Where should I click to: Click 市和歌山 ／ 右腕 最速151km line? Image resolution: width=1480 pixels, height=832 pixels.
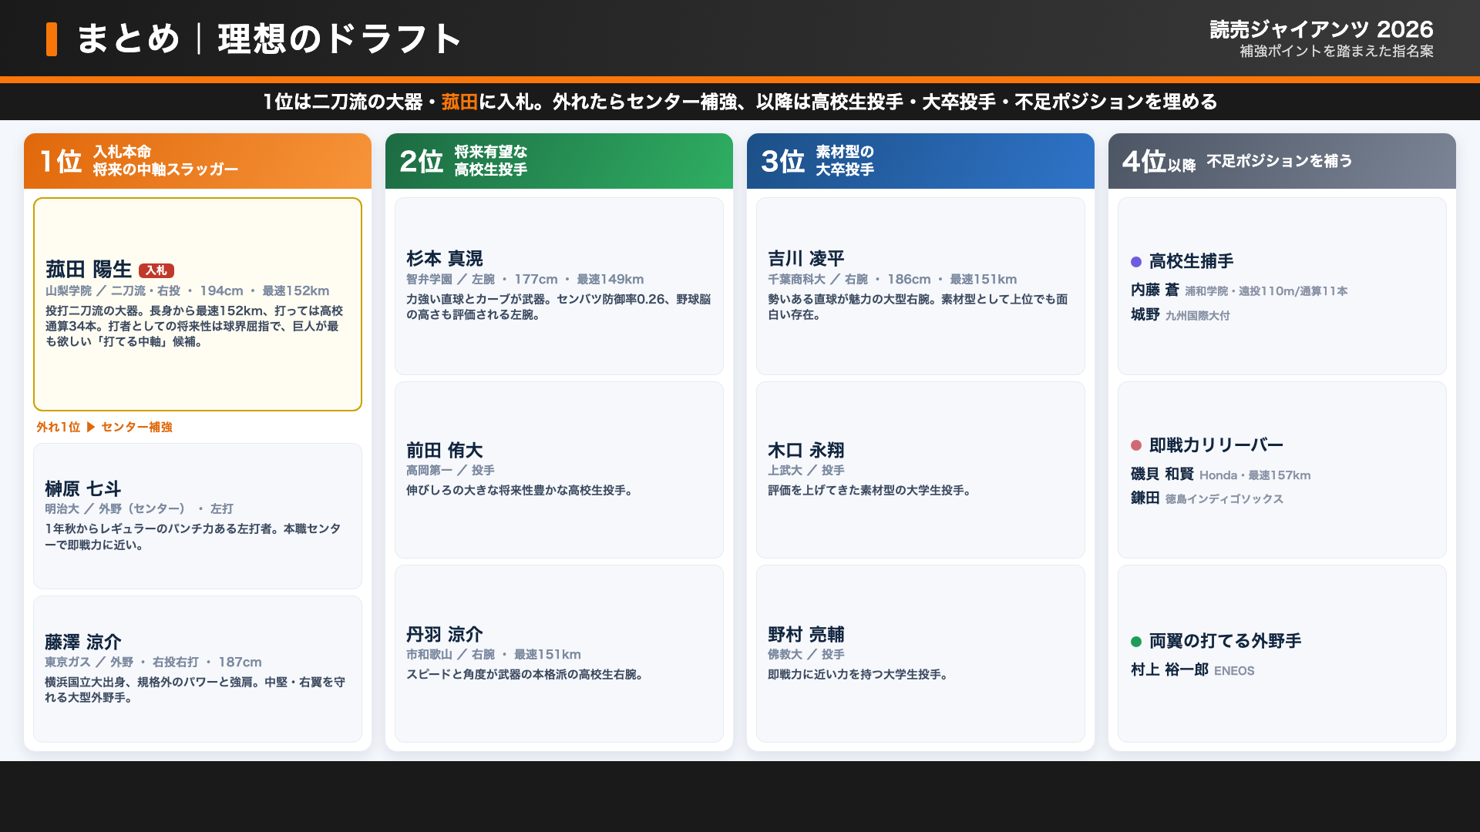tap(493, 654)
